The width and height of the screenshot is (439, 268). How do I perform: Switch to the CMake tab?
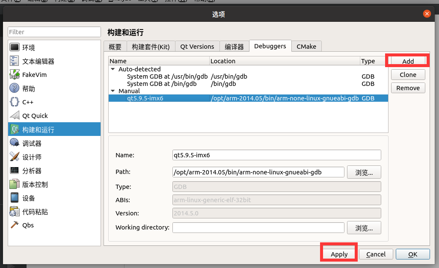(306, 47)
